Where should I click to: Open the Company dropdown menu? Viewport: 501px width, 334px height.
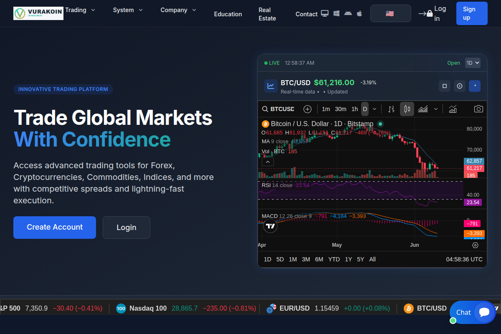click(x=178, y=10)
